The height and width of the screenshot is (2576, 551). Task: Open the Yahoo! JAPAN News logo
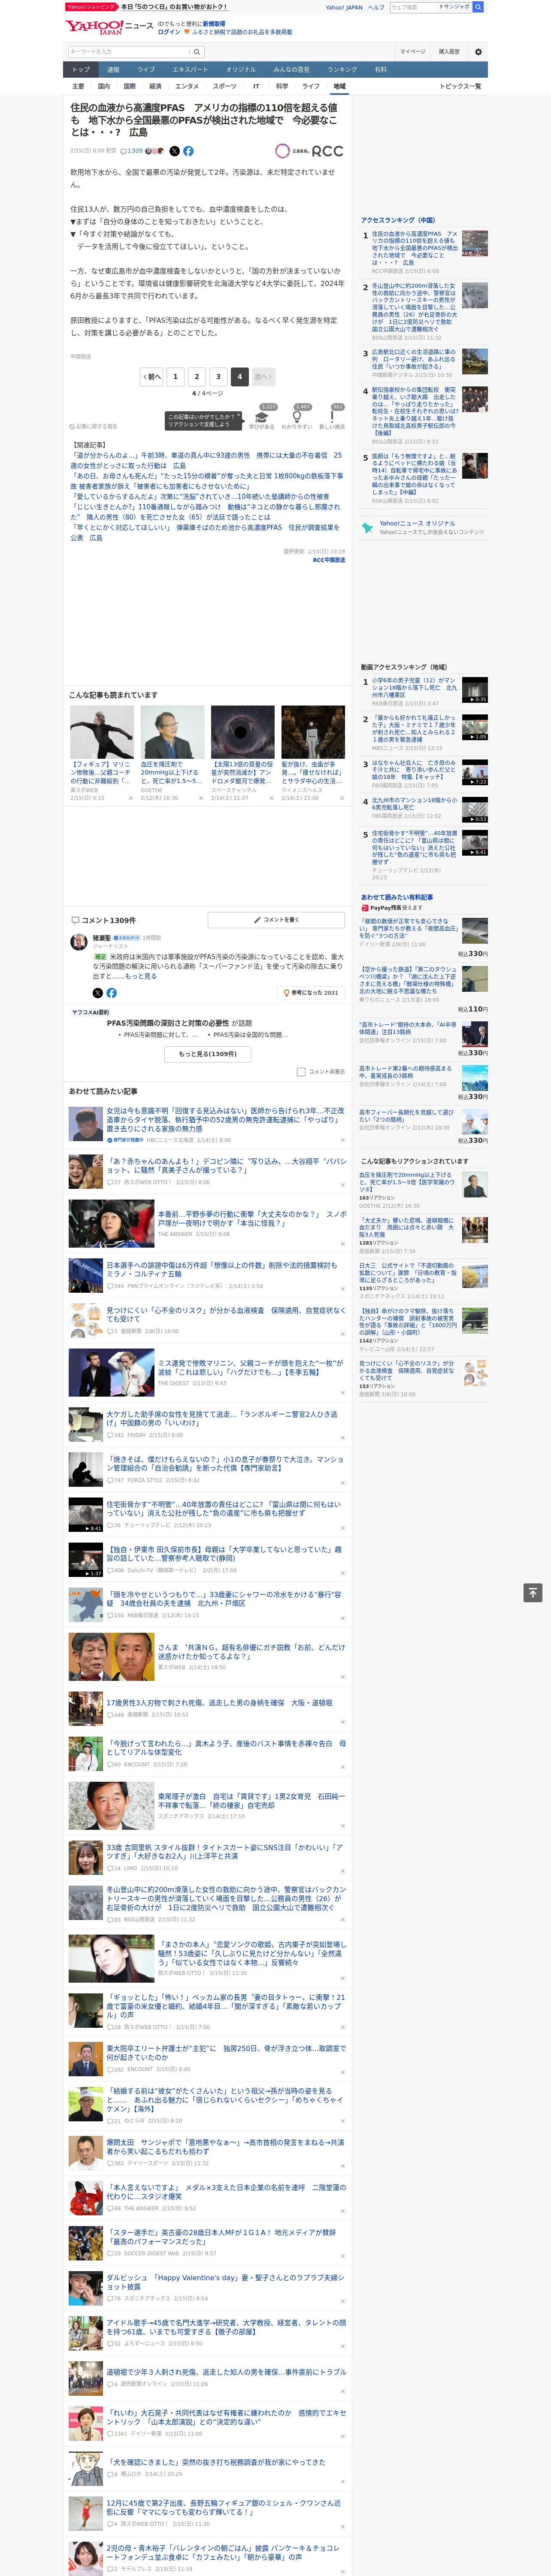click(x=109, y=27)
